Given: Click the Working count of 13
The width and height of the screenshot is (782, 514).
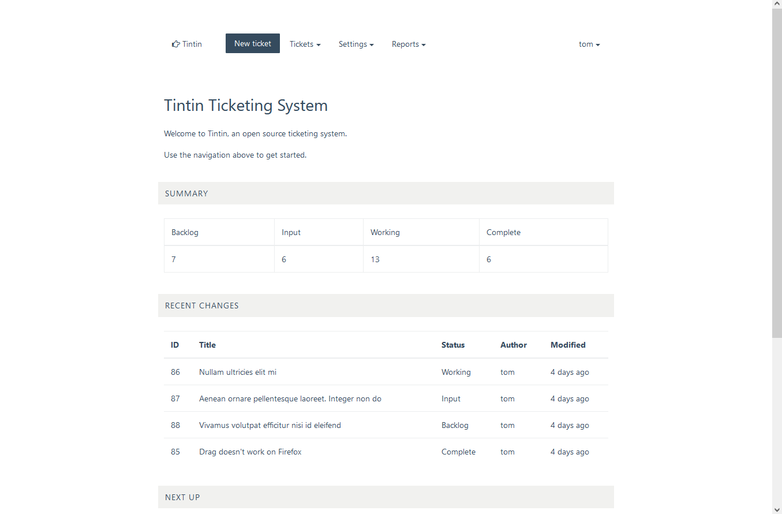Looking at the screenshot, I should tap(375, 260).
